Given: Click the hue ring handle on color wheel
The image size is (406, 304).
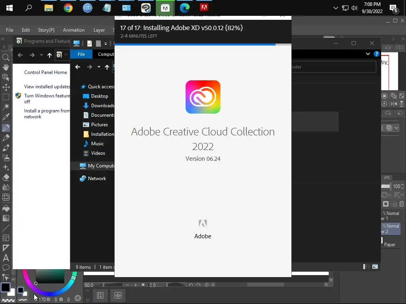Looking at the screenshot, I should coord(73,277).
